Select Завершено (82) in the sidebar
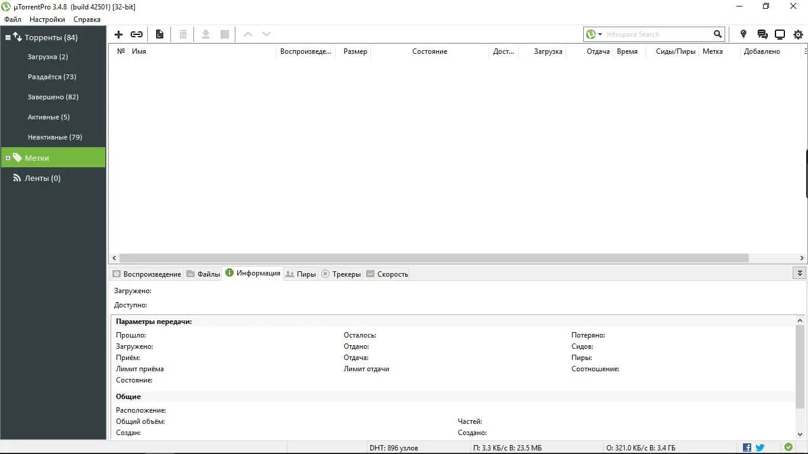 (x=53, y=96)
